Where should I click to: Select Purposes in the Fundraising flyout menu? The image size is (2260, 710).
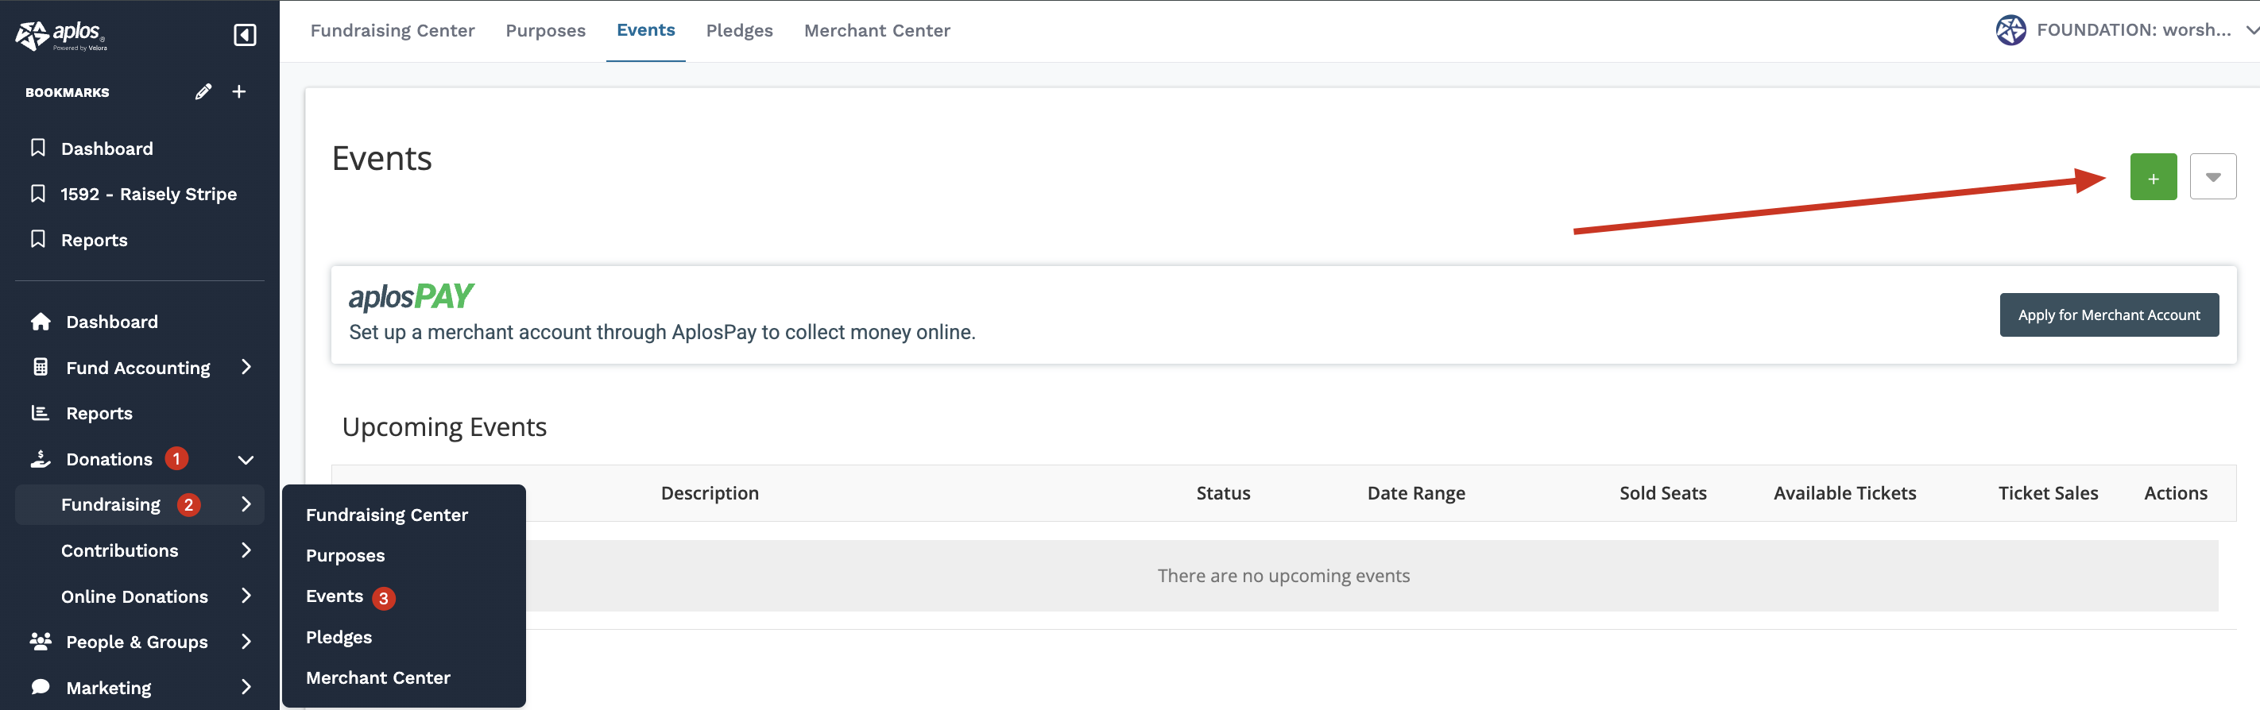pos(345,556)
